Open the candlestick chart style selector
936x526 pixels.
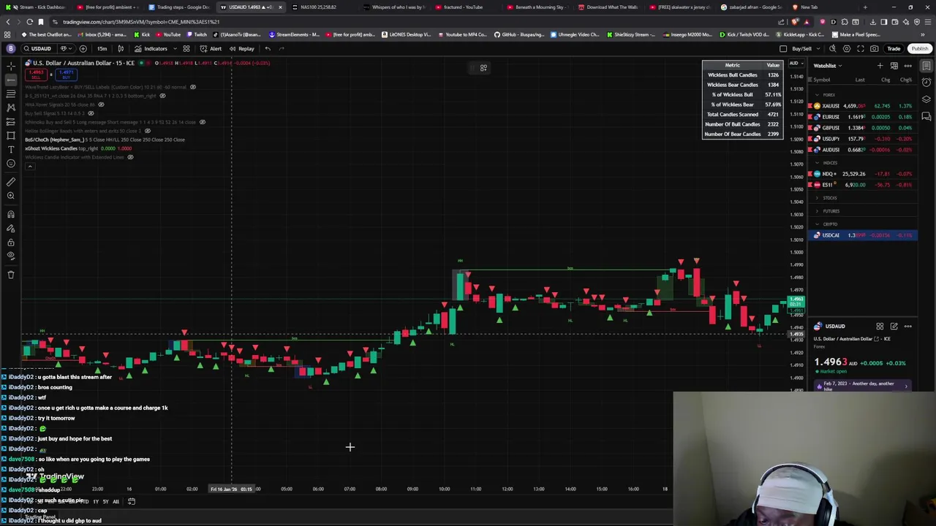click(121, 49)
